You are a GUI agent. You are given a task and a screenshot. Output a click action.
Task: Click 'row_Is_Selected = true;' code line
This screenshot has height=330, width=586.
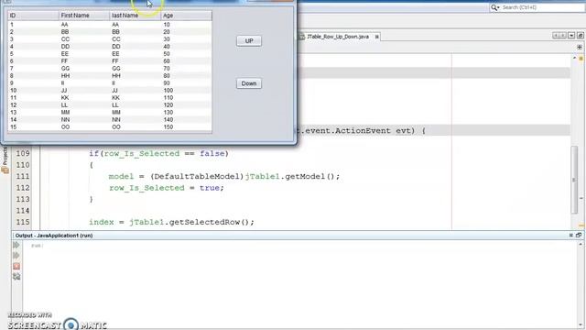[x=167, y=188]
